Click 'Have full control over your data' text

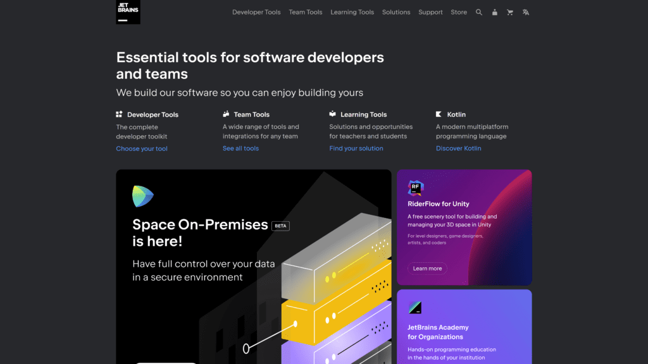click(x=203, y=270)
